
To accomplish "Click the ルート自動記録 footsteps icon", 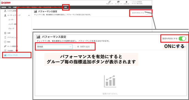I will coord(5,46).
